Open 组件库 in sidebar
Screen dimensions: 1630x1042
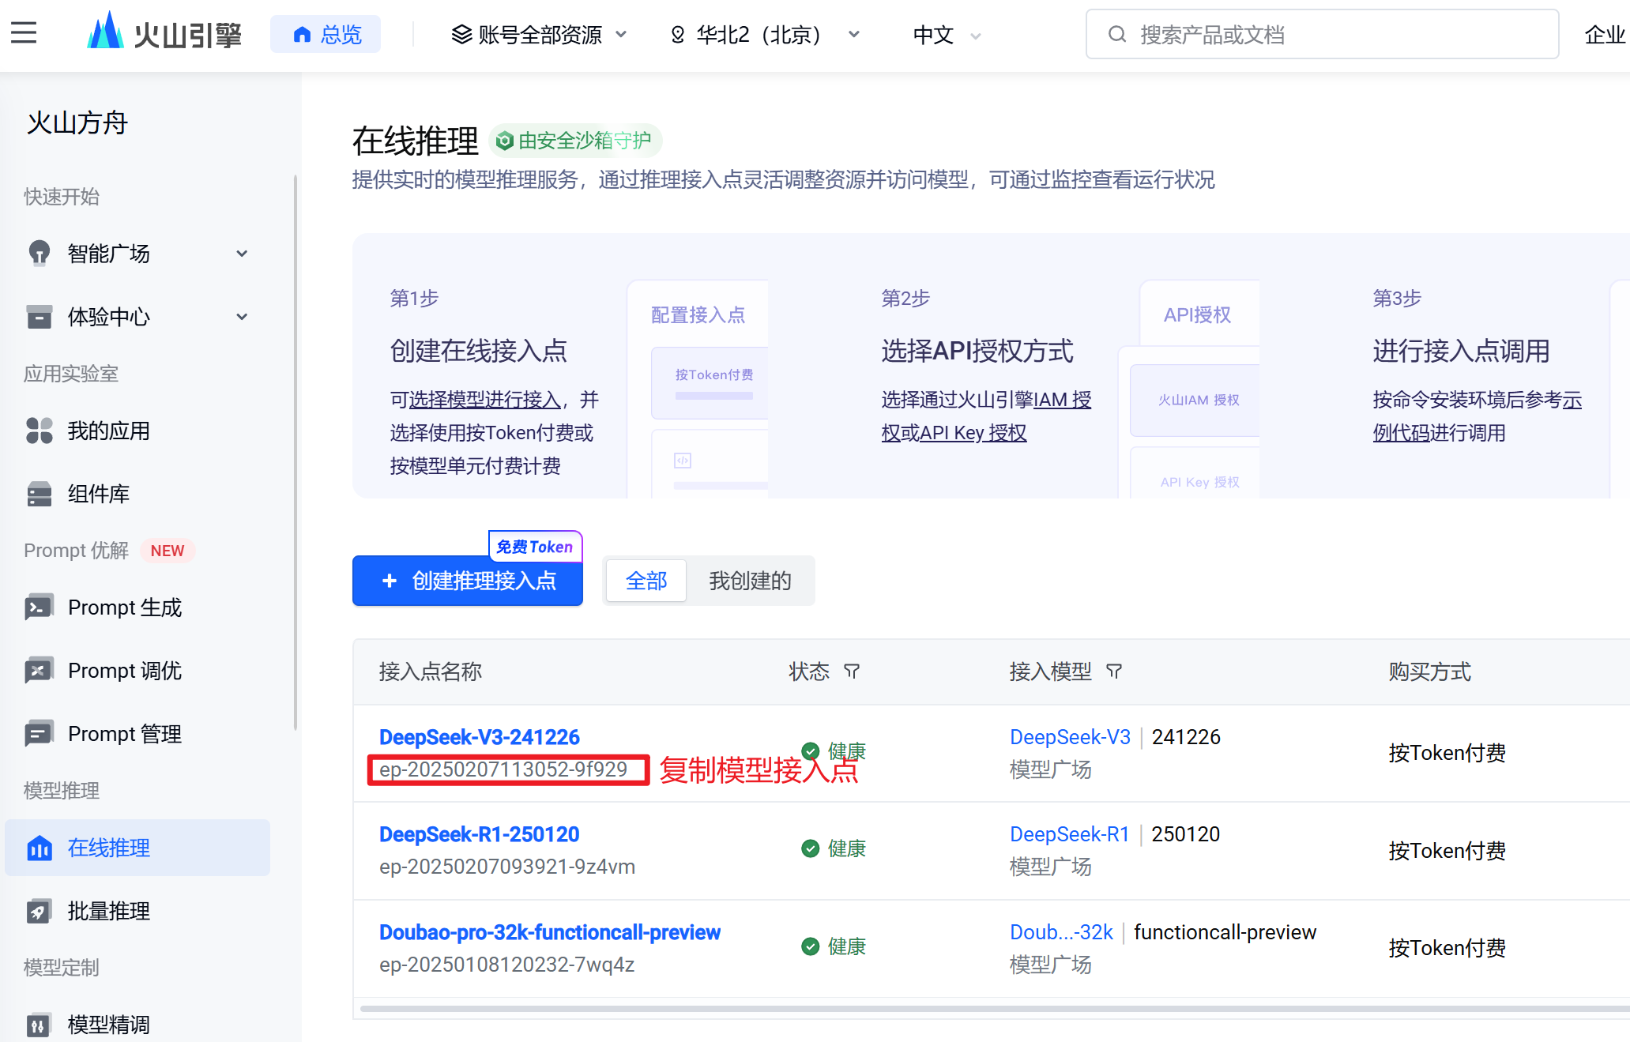[x=137, y=494]
